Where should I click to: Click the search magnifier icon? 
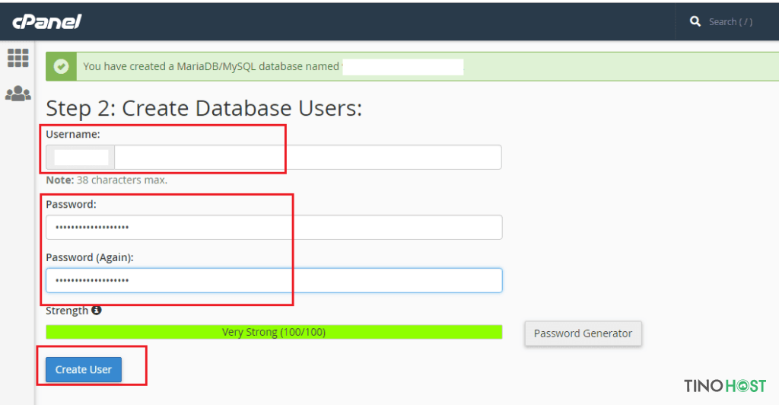click(x=695, y=21)
